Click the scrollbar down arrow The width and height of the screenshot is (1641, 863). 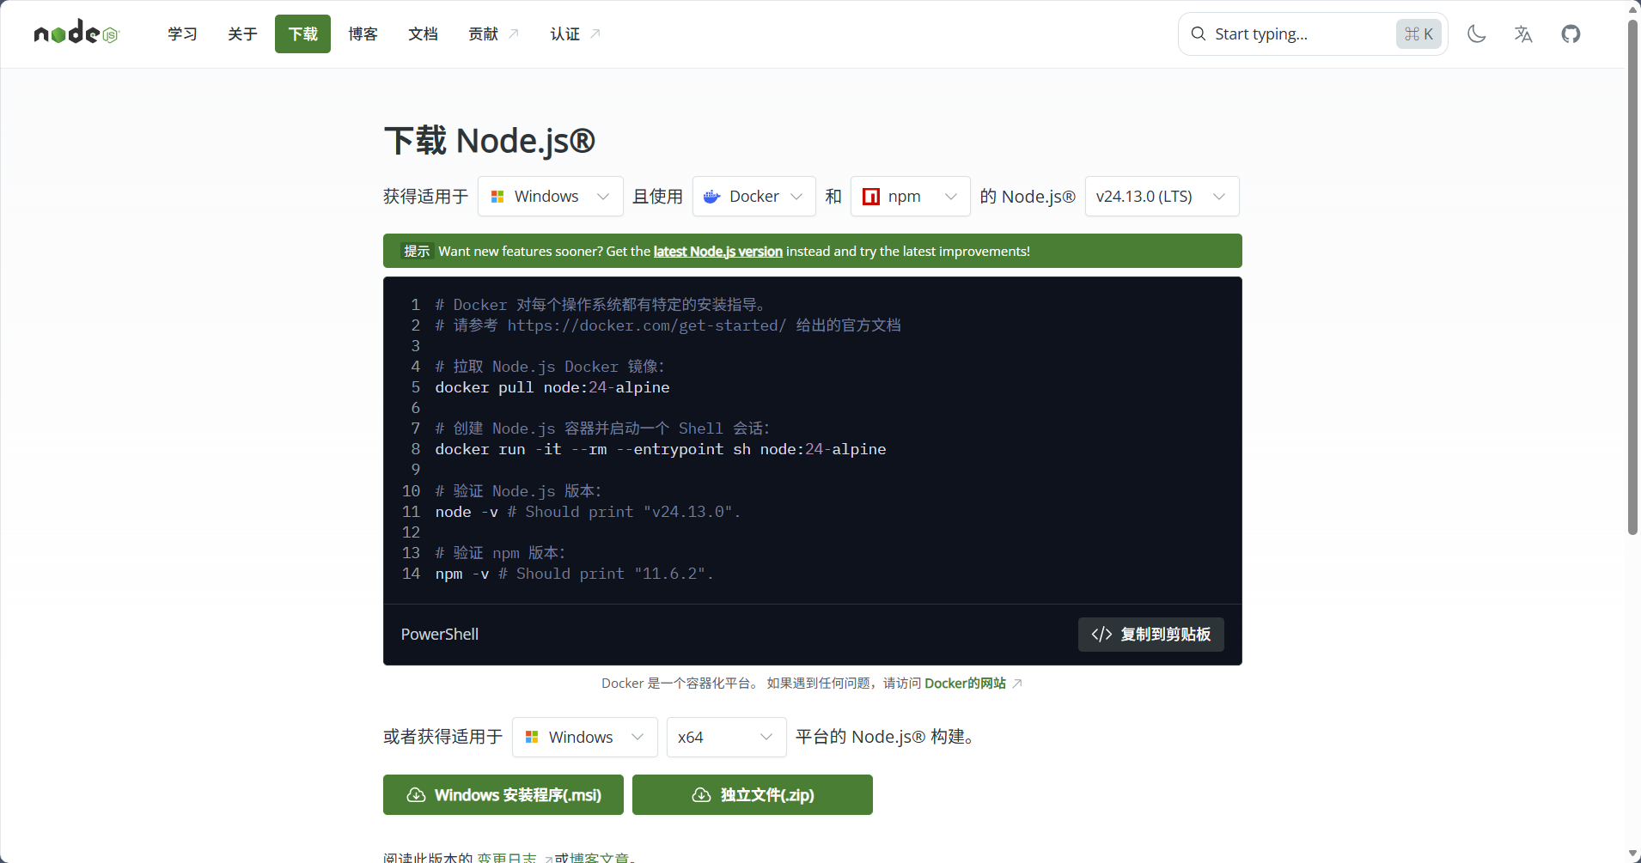pyautogui.click(x=1632, y=854)
